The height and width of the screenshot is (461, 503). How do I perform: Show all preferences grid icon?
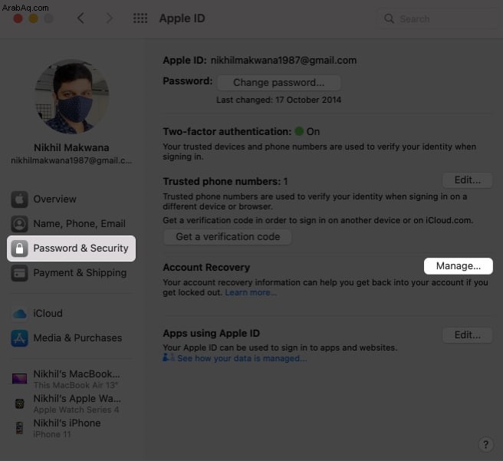click(140, 18)
